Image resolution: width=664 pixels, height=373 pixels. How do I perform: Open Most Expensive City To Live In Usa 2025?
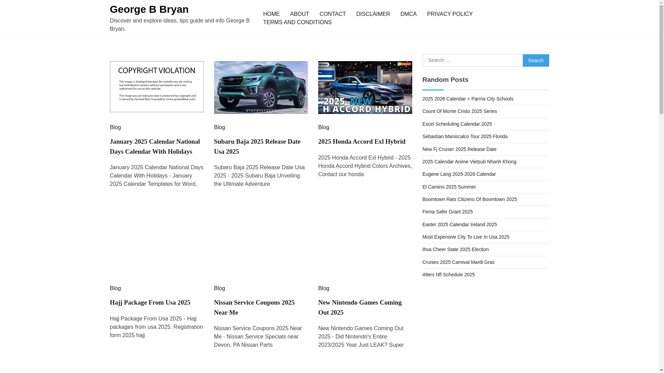(x=466, y=237)
